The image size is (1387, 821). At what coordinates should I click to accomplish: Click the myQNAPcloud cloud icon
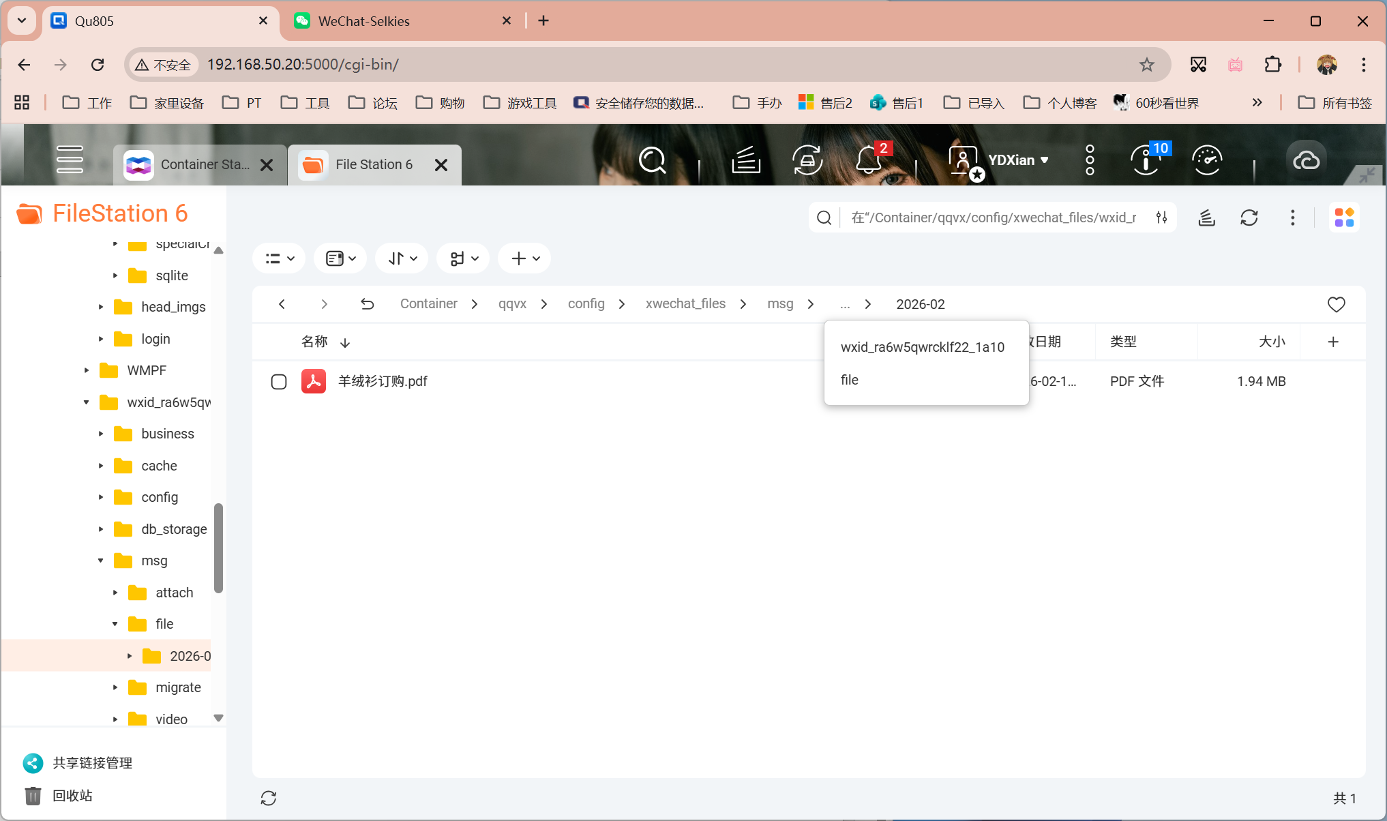pyautogui.click(x=1307, y=160)
